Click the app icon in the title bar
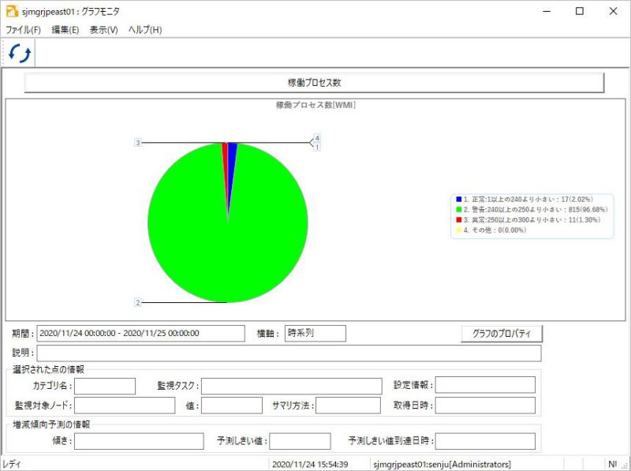The width and height of the screenshot is (631, 471). point(12,11)
